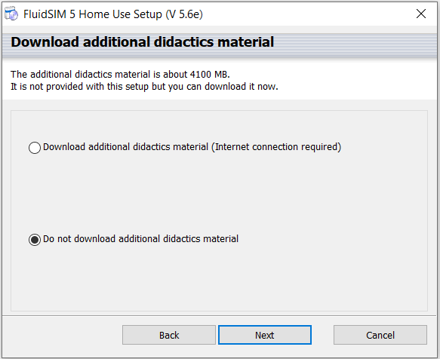Go back with the Back button
The width and height of the screenshot is (440, 359).
click(x=169, y=335)
